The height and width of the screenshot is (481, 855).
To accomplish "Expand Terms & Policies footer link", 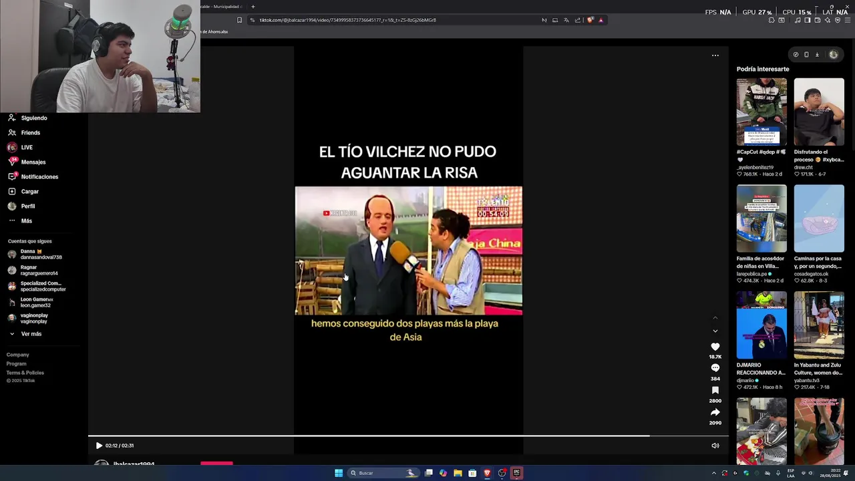I will click(x=25, y=373).
